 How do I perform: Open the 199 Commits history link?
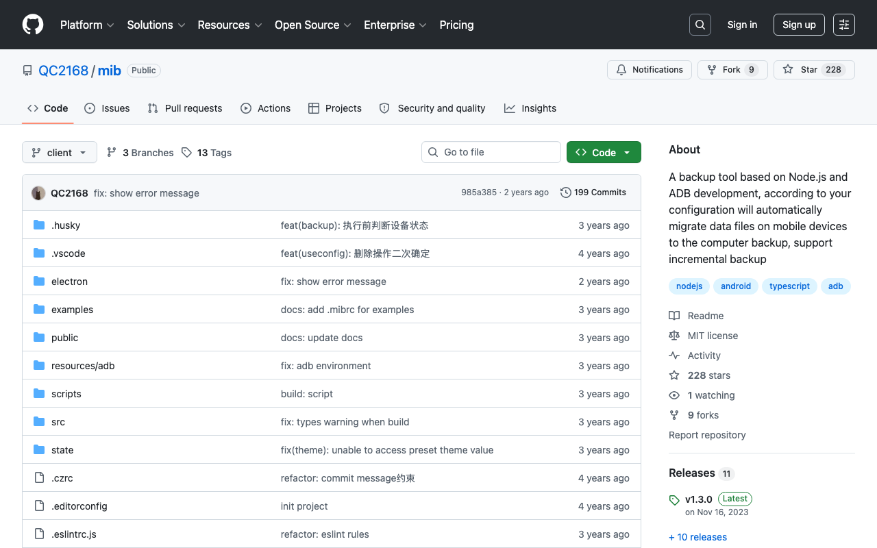(593, 192)
